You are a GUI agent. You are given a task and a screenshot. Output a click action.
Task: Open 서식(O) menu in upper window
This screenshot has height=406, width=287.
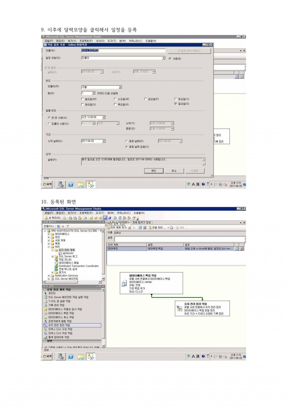[100, 41]
